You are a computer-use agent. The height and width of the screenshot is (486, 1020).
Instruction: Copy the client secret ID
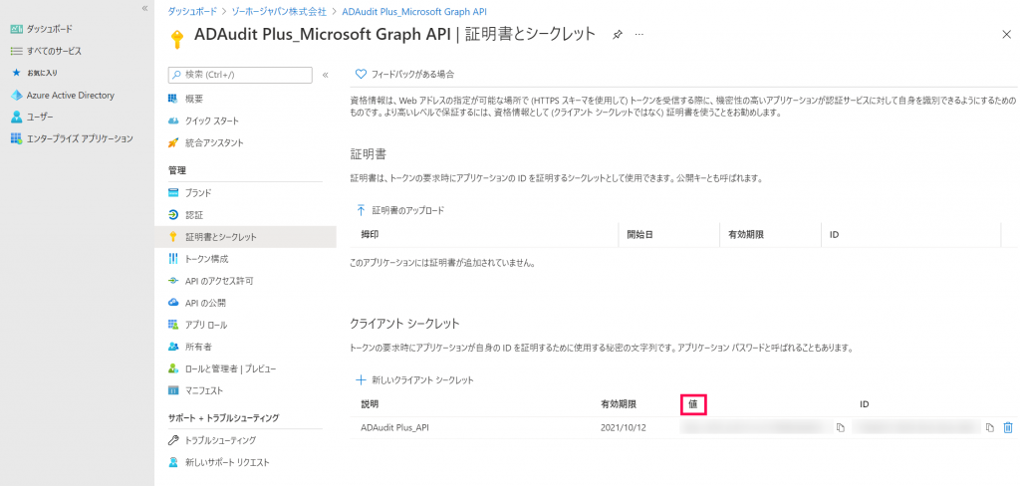coord(989,427)
